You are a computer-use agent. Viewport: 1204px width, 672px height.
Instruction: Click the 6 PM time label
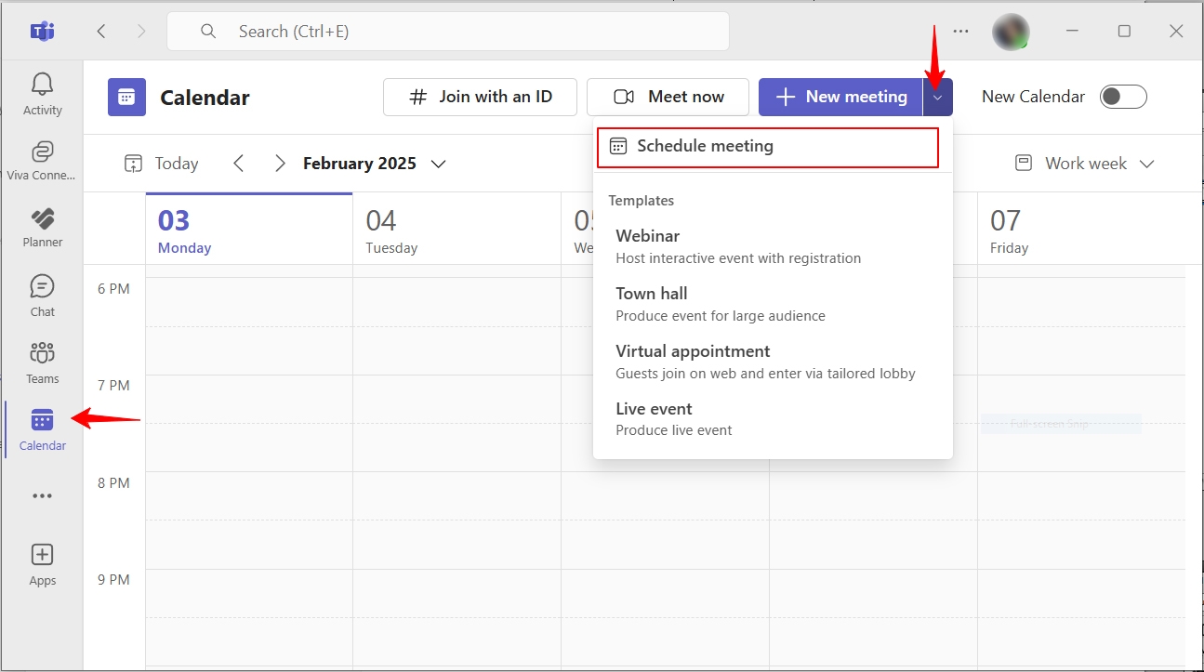click(113, 289)
